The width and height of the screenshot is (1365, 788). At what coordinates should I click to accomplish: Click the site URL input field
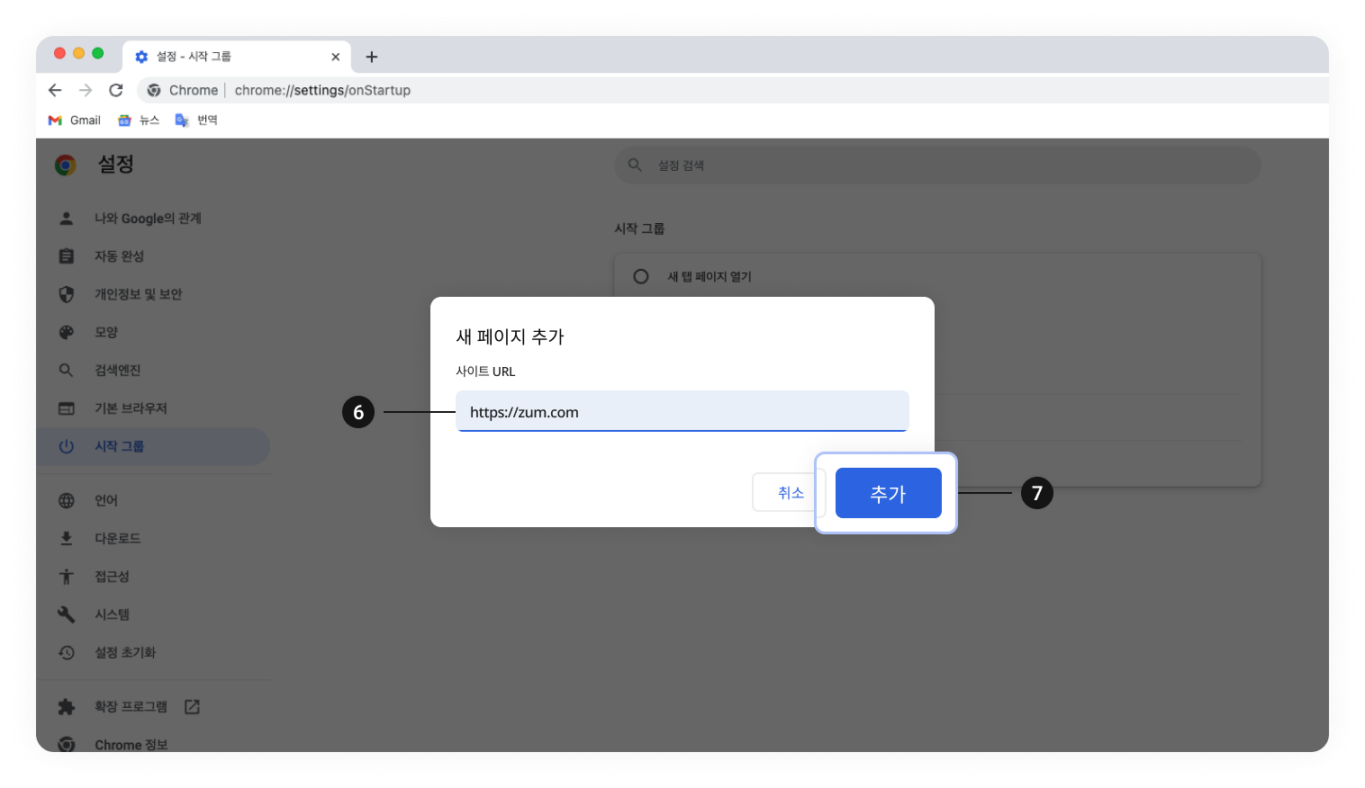coord(682,411)
